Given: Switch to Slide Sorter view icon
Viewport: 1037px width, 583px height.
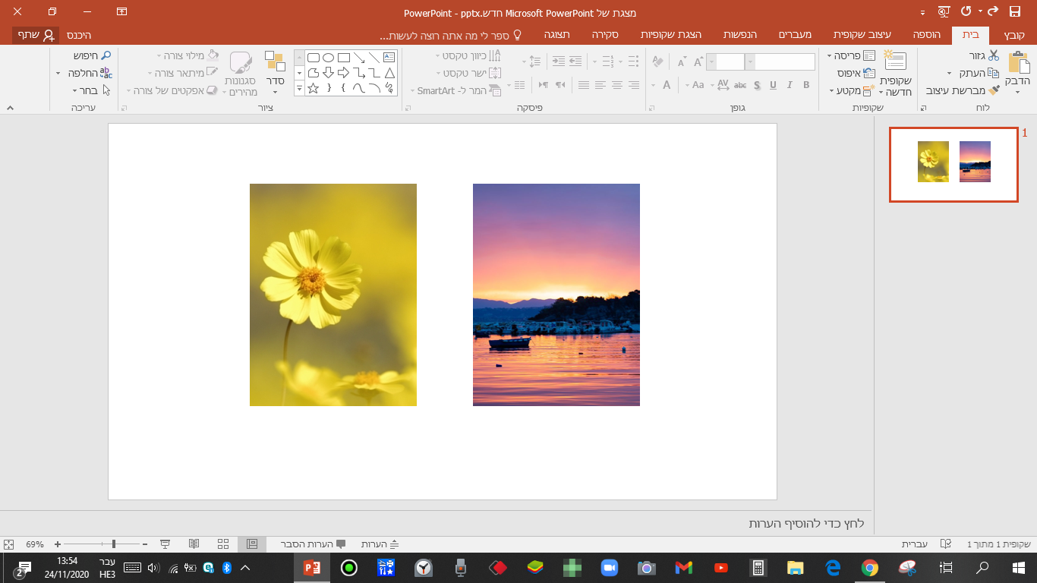Looking at the screenshot, I should pyautogui.click(x=223, y=544).
